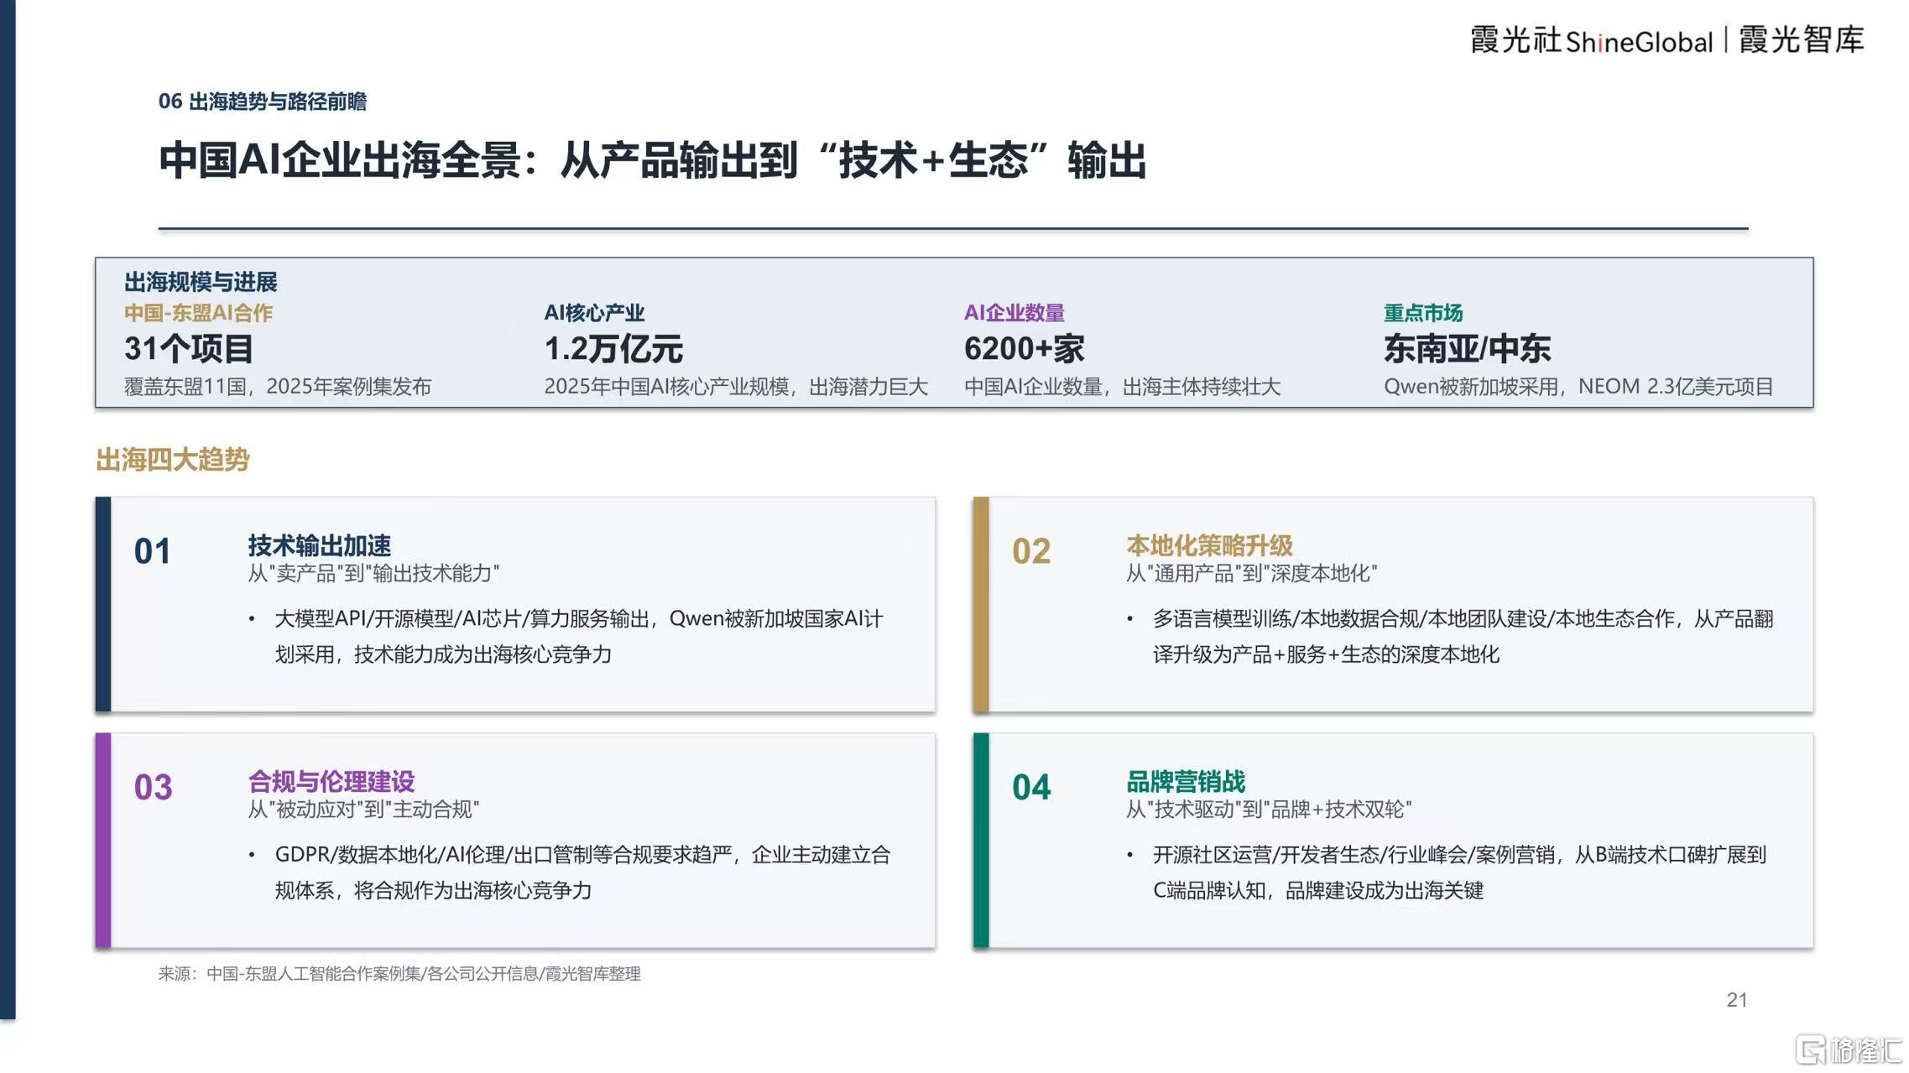Click subtitle 从"技术驱动"到"品牌+技术双轮"
Screen dimensions: 1909x1073
point(1269,809)
